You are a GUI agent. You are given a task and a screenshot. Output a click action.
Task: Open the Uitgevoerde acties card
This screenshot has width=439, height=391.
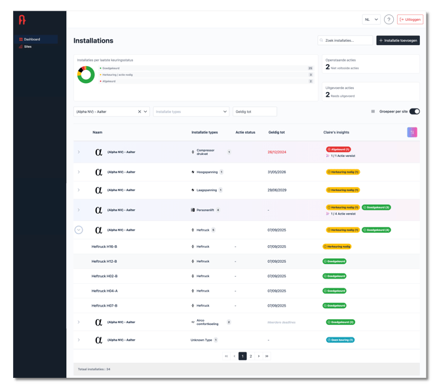click(371, 92)
